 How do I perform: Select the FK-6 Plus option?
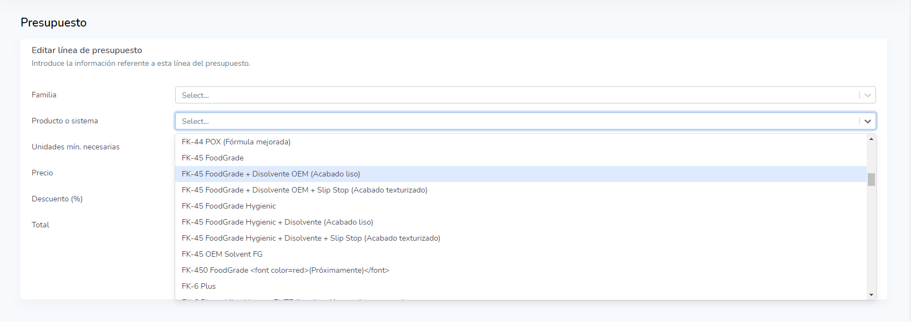199,287
